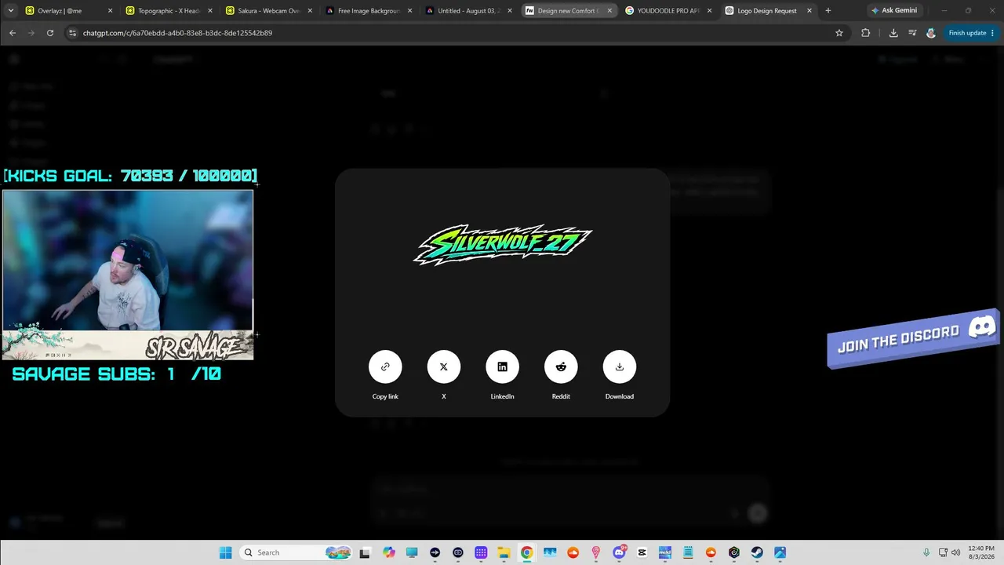
Task: Open the media controls toolbar icon
Action: click(x=912, y=33)
